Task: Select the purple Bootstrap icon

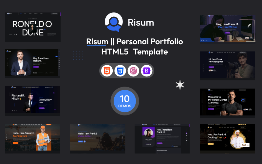Action: (x=146, y=71)
